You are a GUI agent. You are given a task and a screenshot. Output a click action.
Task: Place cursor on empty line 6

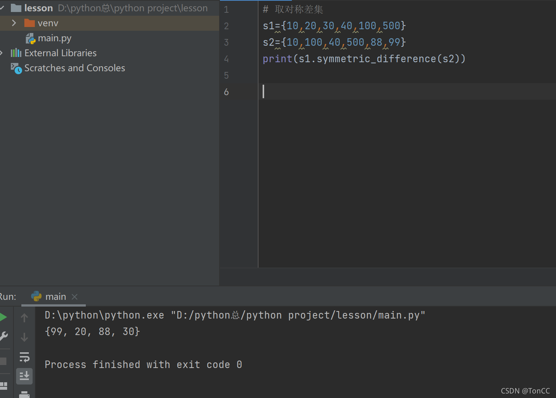407,92
